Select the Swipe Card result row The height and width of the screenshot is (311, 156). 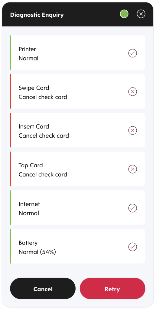point(78,91)
